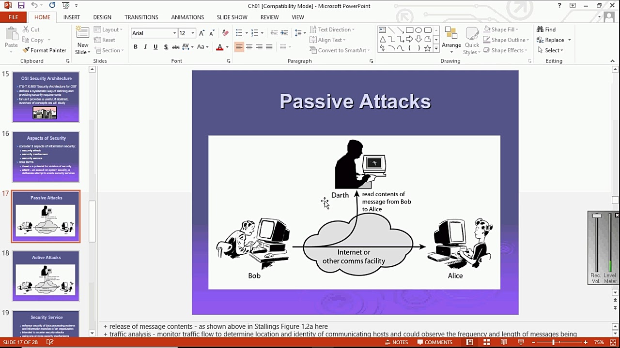620x348 pixels.
Task: Select the Text Box shape in gallery
Action: [x=382, y=30]
